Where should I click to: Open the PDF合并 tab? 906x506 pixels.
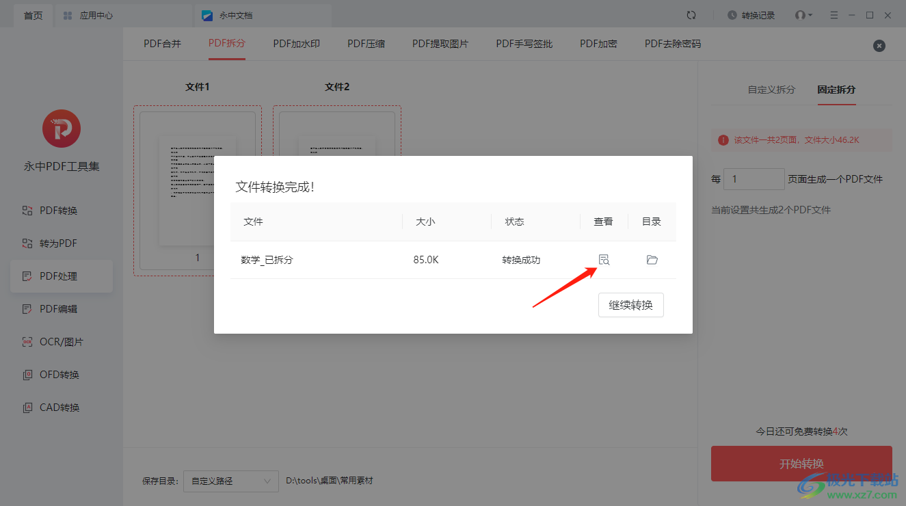(x=162, y=44)
